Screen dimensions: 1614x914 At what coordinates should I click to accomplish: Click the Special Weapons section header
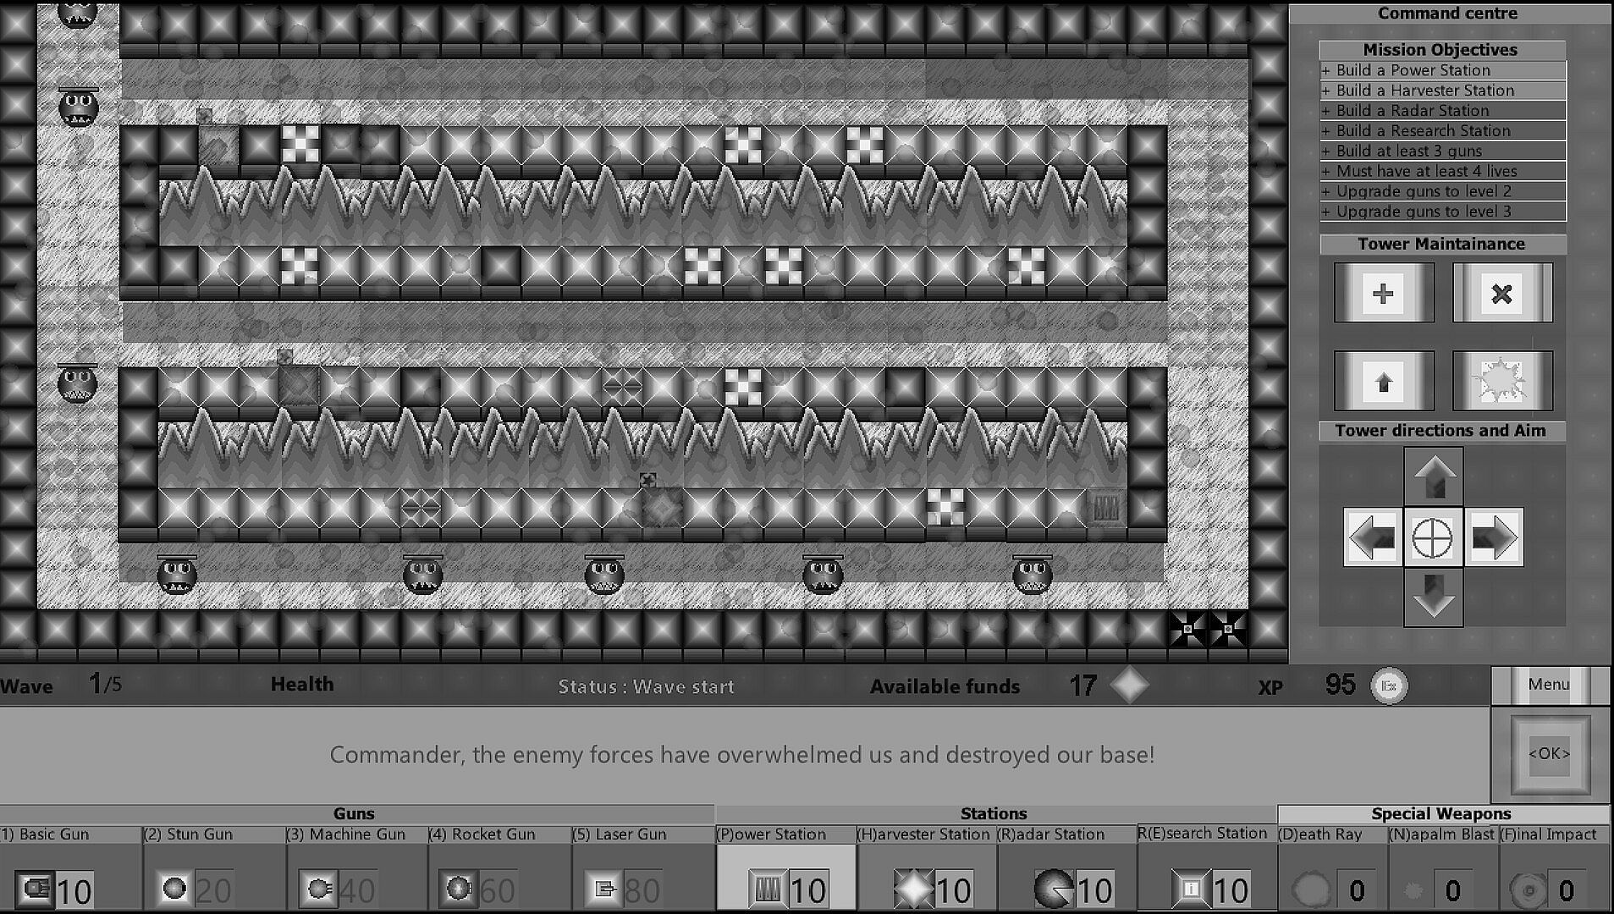coord(1441,813)
